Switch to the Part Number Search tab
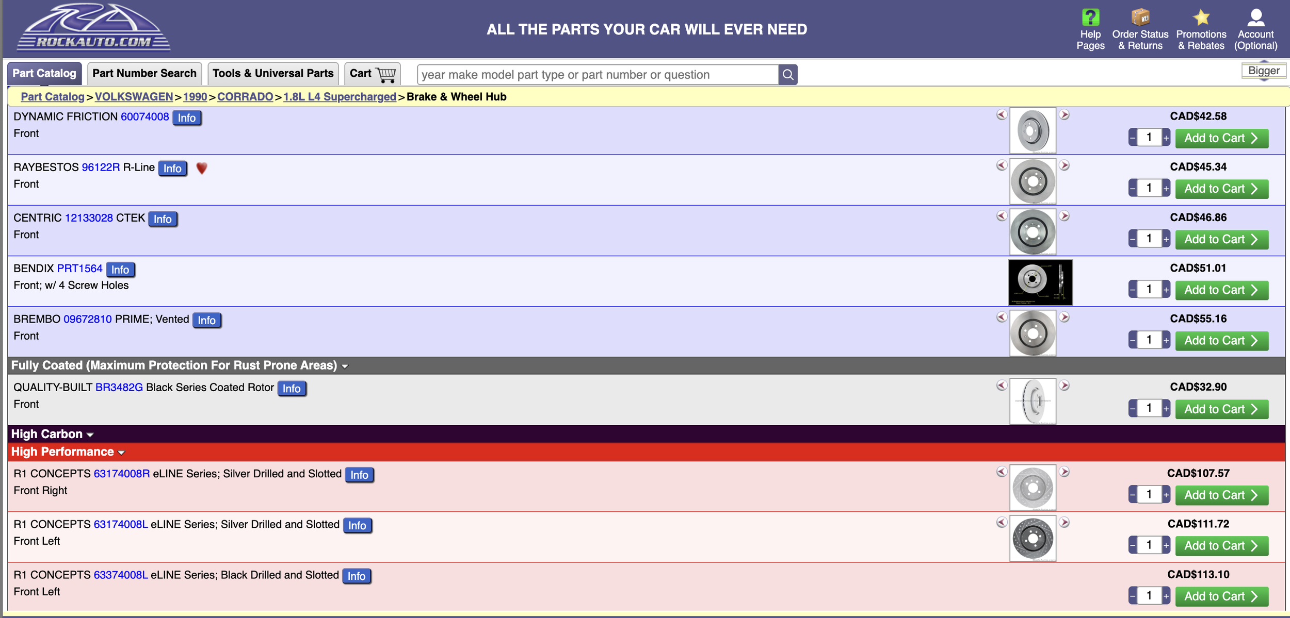 point(144,74)
